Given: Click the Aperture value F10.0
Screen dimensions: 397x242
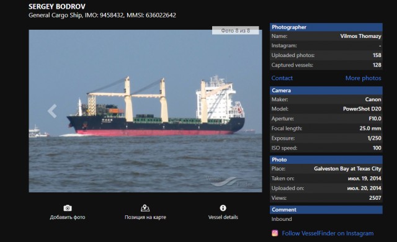Looking at the screenshot, I should (x=375, y=119).
